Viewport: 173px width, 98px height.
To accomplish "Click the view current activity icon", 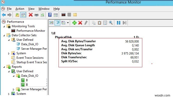I will pos(51,23).
